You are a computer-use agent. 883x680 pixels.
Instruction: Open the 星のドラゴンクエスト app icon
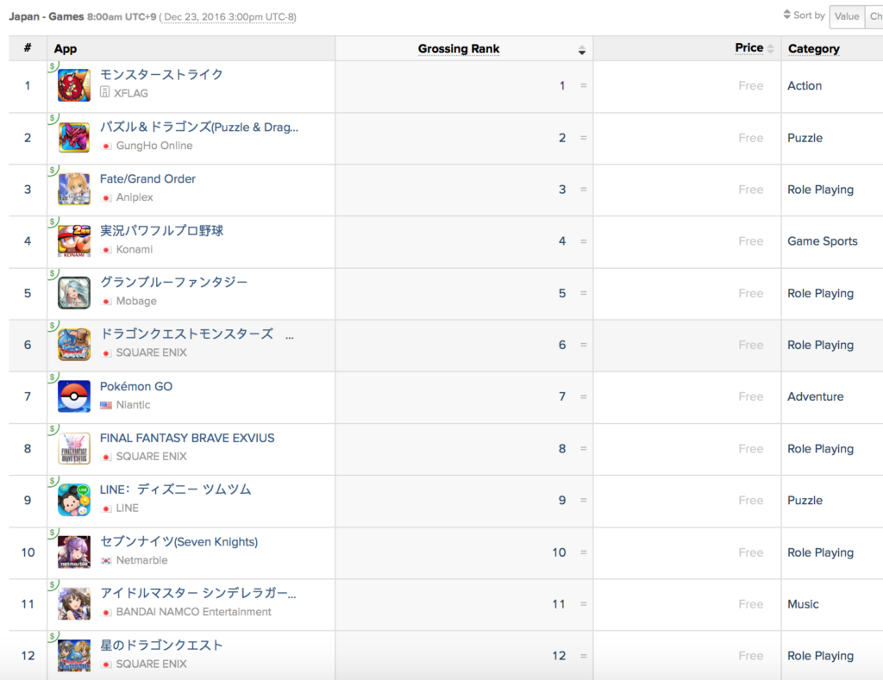(74, 656)
